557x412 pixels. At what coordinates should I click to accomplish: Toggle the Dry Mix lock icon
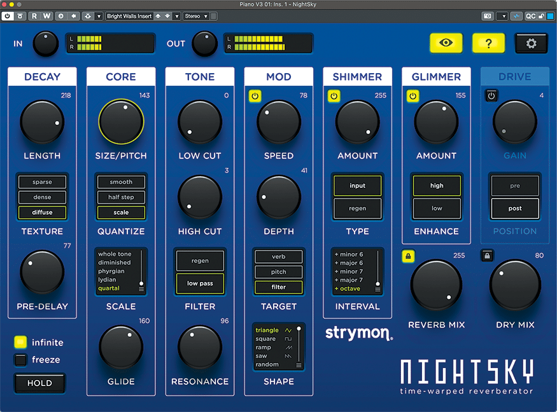point(487,256)
